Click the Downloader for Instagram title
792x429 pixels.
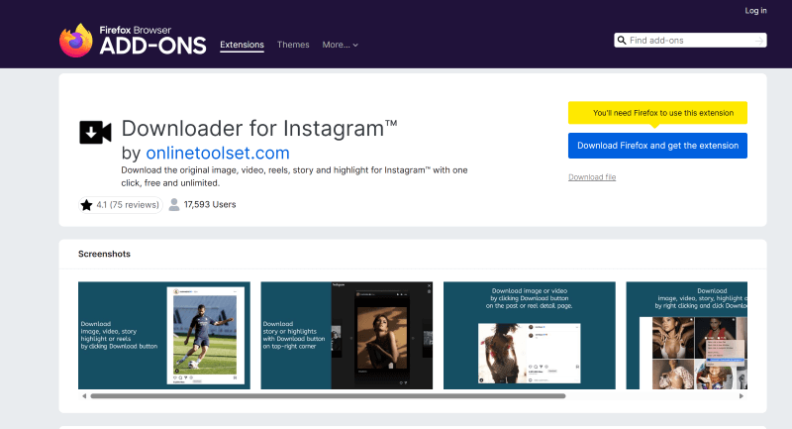259,129
